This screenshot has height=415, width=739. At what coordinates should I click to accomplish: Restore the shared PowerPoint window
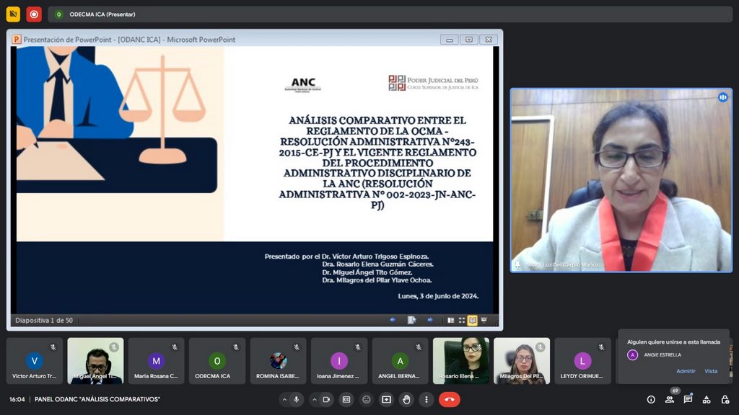point(469,40)
